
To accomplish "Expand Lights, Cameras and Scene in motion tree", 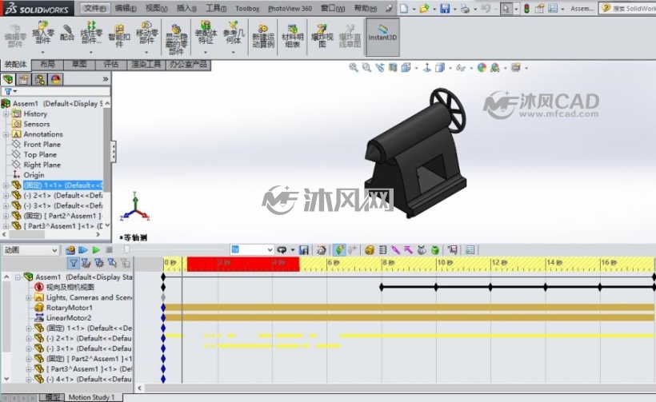I will (x=29, y=297).
